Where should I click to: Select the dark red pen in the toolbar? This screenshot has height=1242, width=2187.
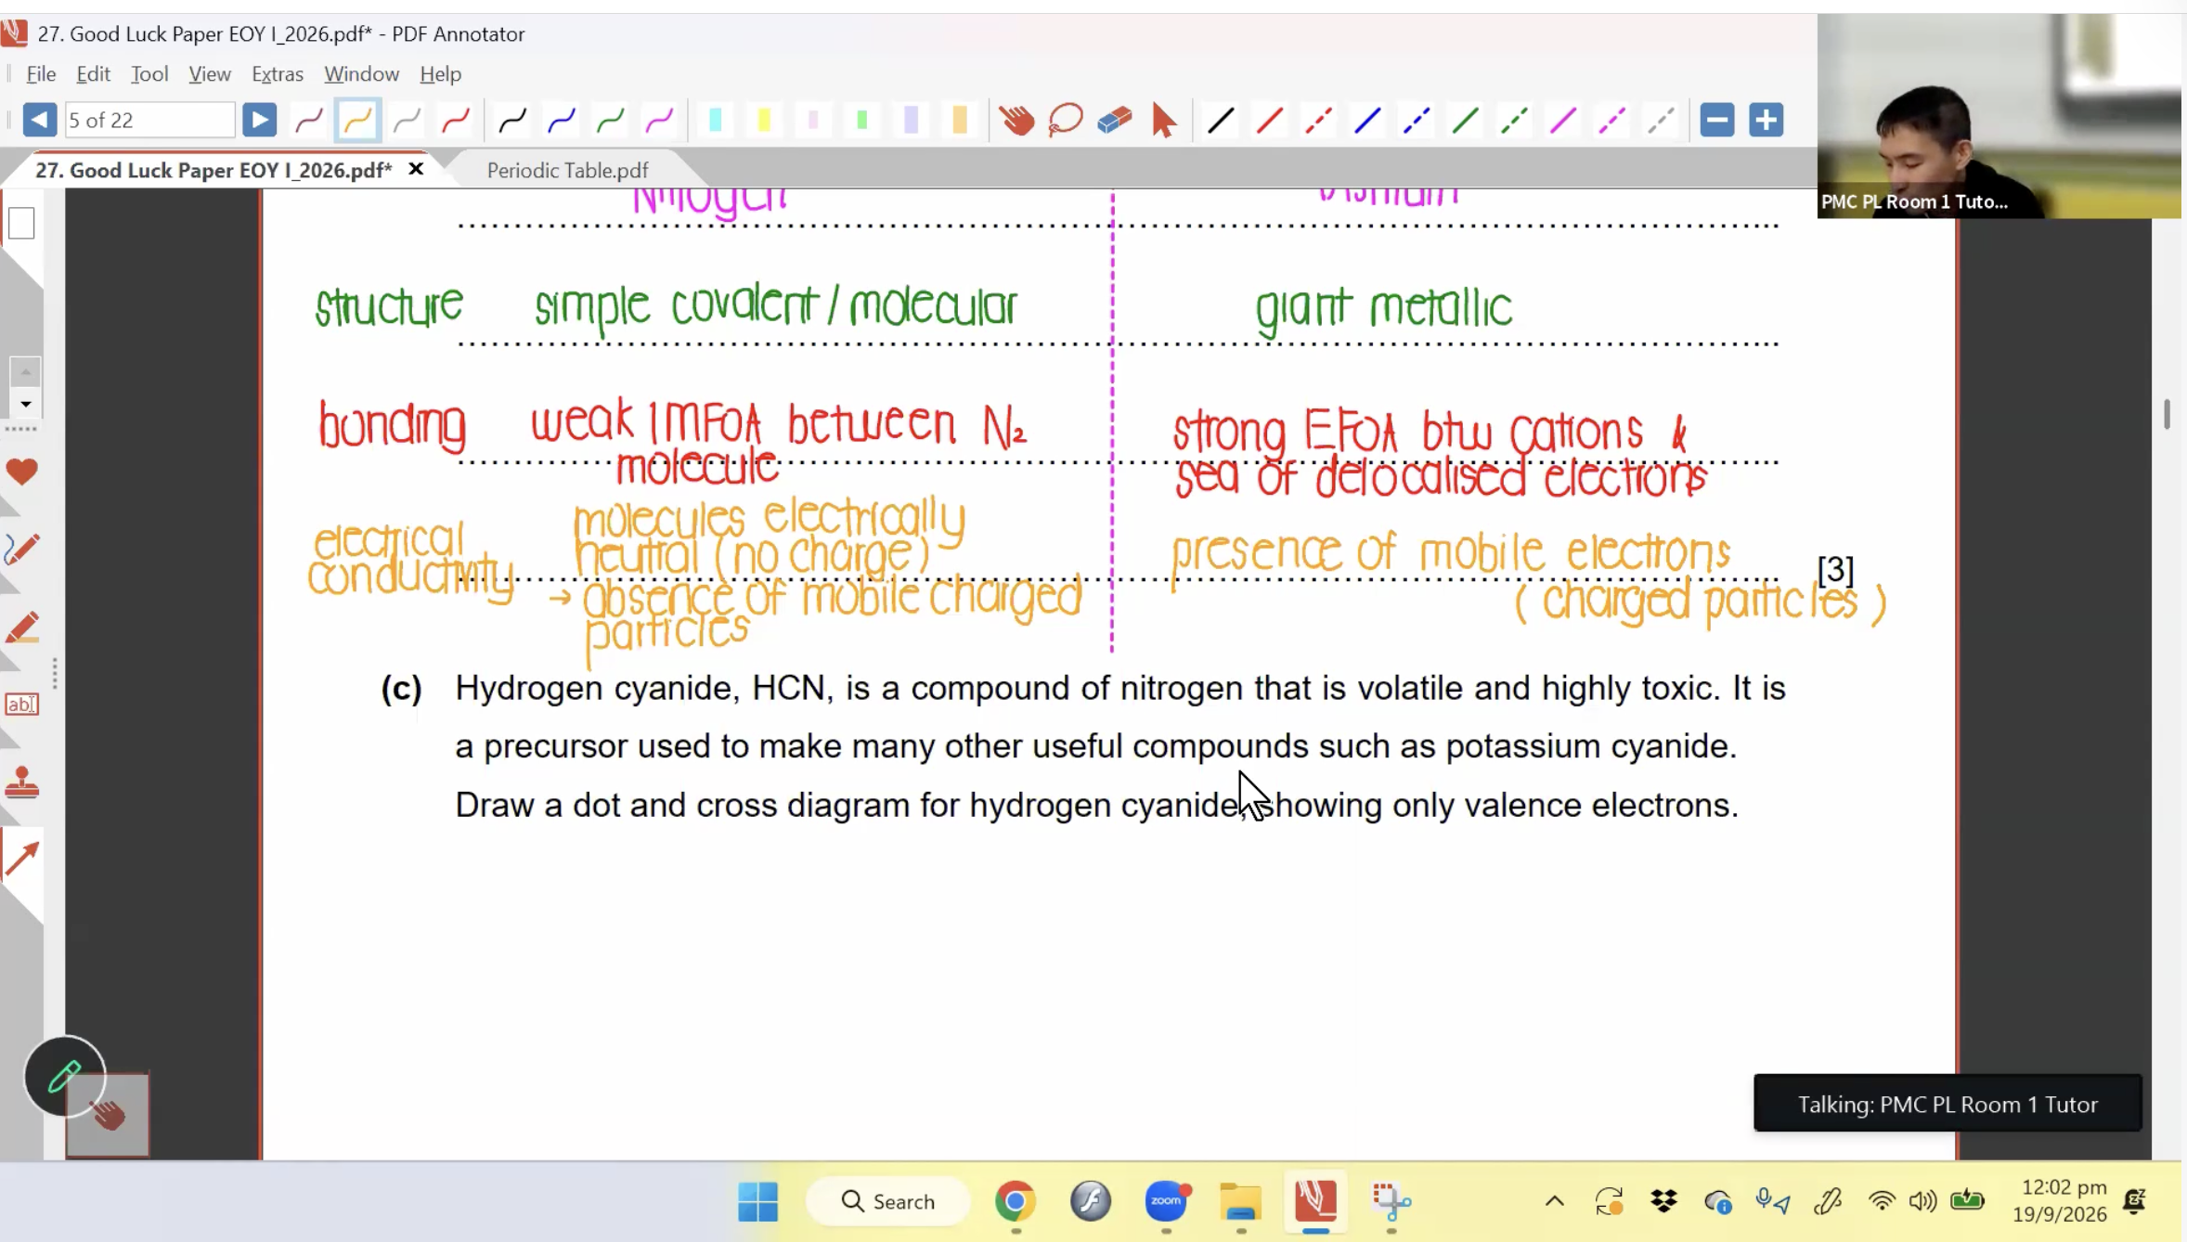click(x=308, y=120)
